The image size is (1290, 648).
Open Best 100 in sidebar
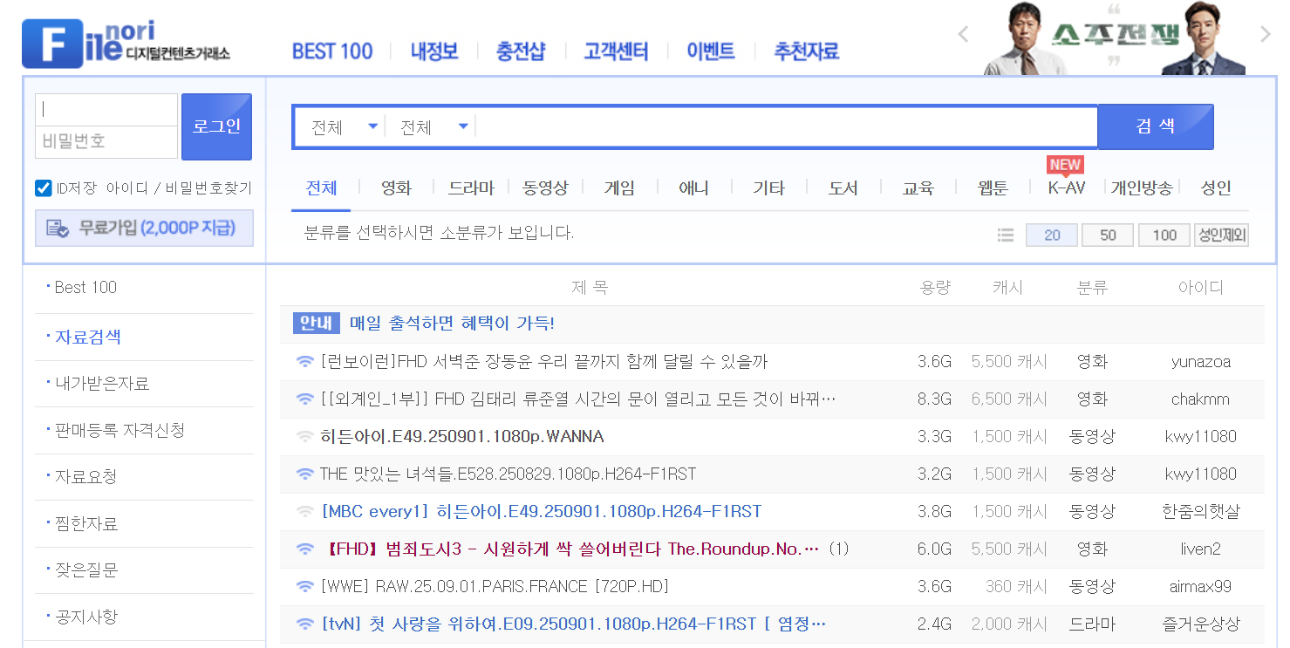[x=85, y=287]
